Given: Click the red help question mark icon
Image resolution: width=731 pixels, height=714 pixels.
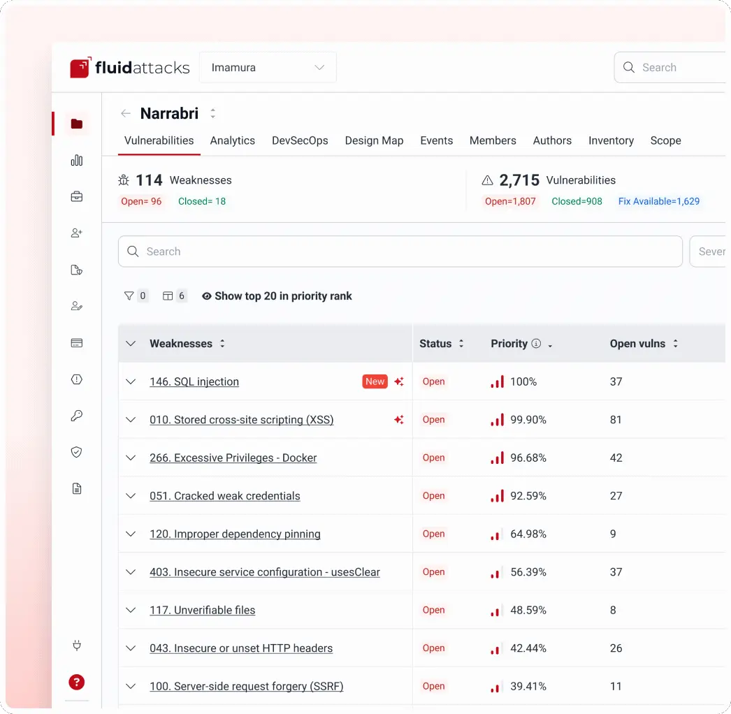Looking at the screenshot, I should 76,682.
